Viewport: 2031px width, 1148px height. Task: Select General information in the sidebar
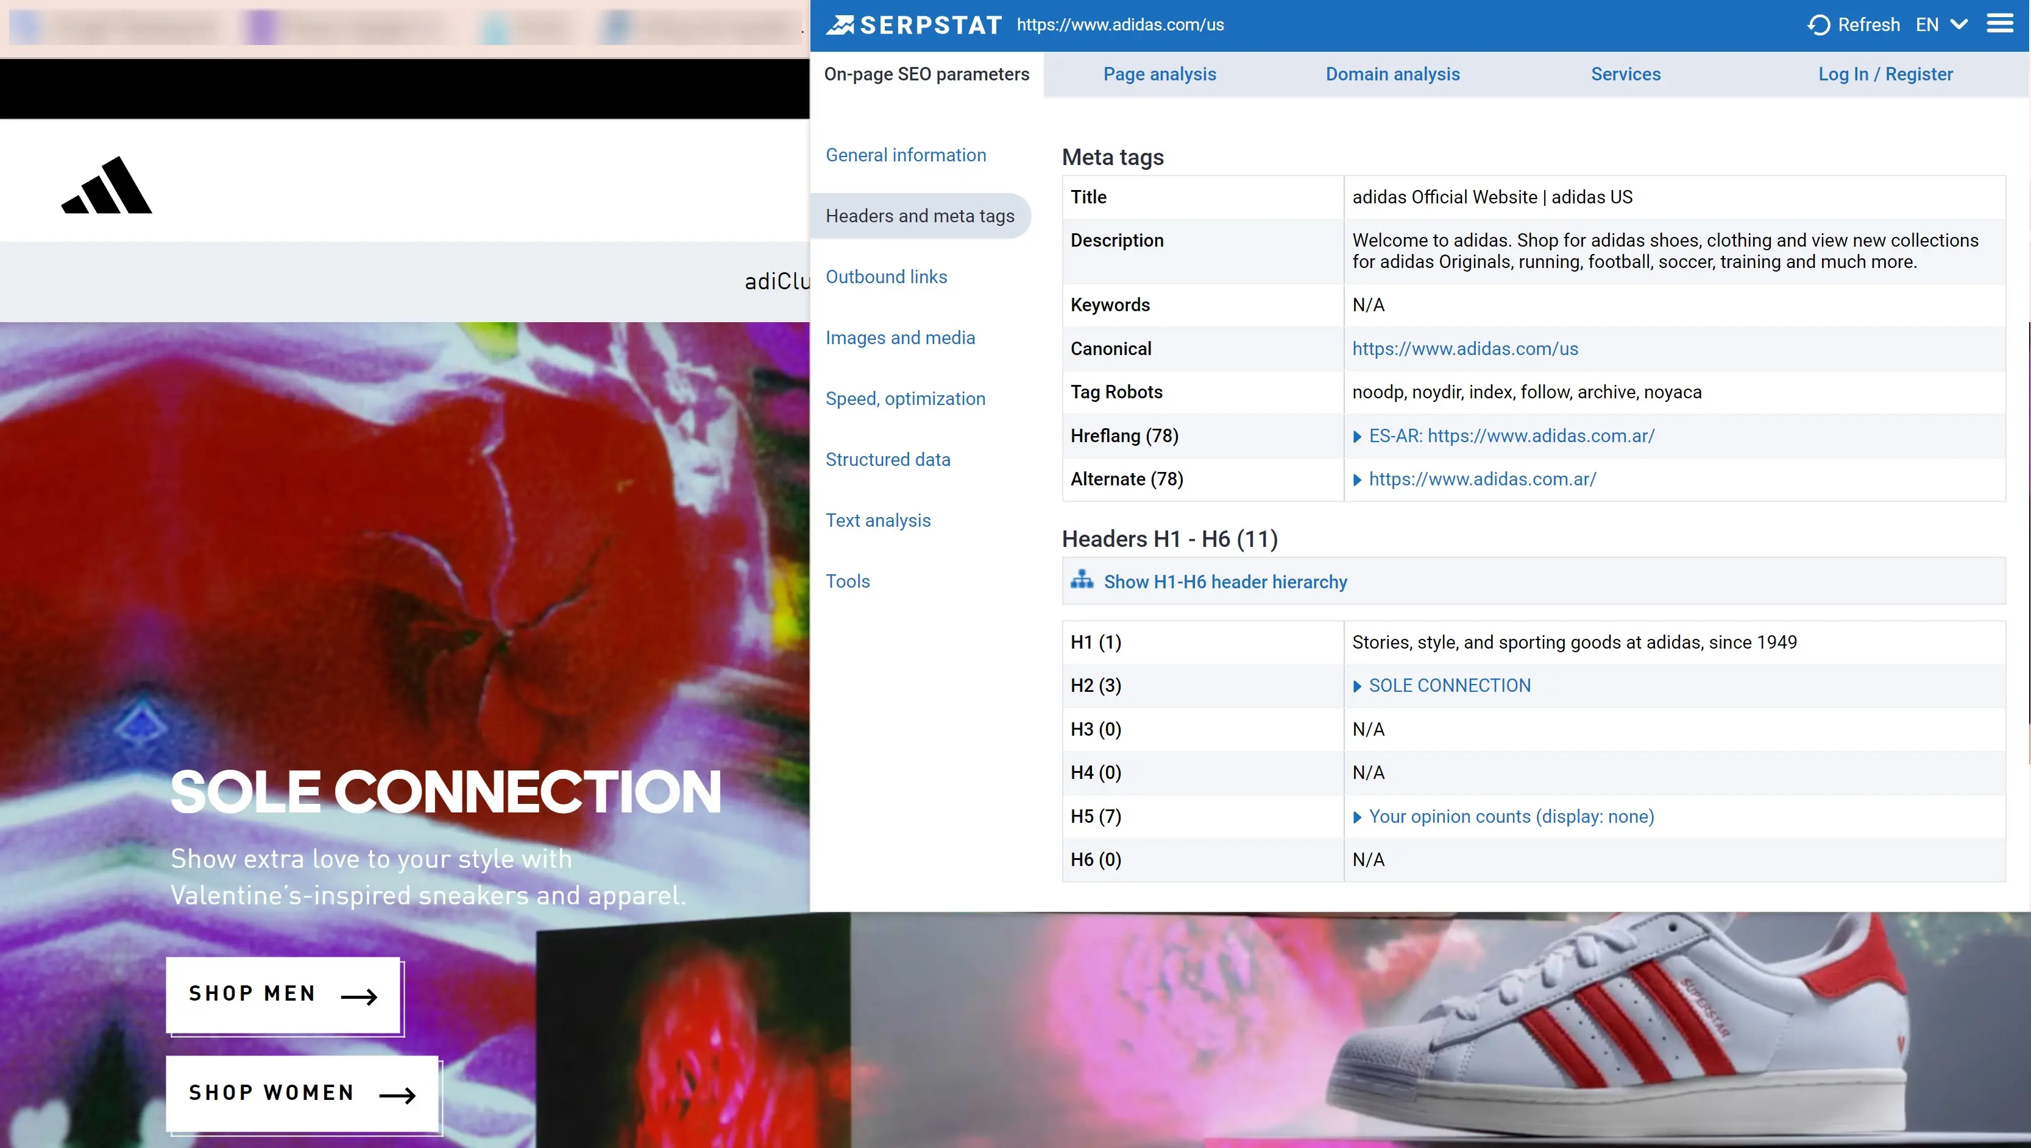pyautogui.click(x=906, y=155)
